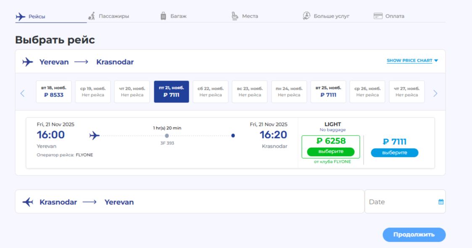Viewport: 472px width, 248px height.
Task: Select the вт 18 ноя date for ₽8533
Action: point(53,91)
